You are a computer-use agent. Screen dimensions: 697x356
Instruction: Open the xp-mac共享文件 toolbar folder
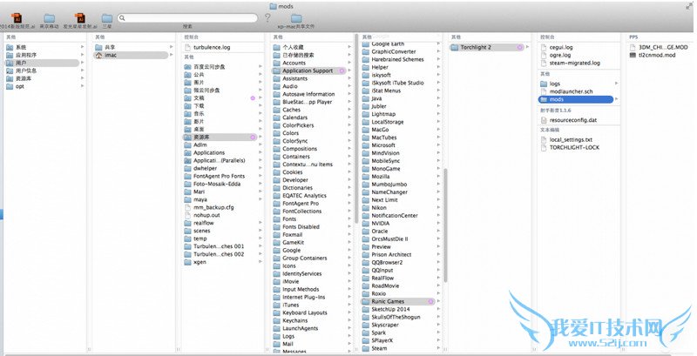click(296, 18)
